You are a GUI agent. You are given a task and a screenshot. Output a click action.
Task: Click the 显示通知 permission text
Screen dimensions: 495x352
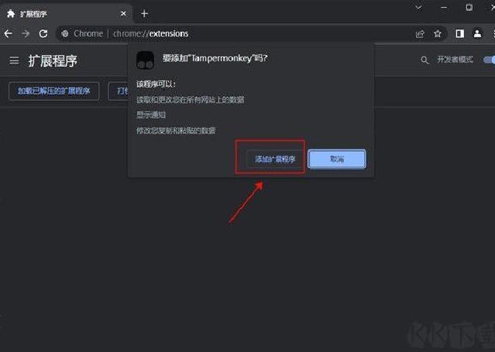[151, 115]
